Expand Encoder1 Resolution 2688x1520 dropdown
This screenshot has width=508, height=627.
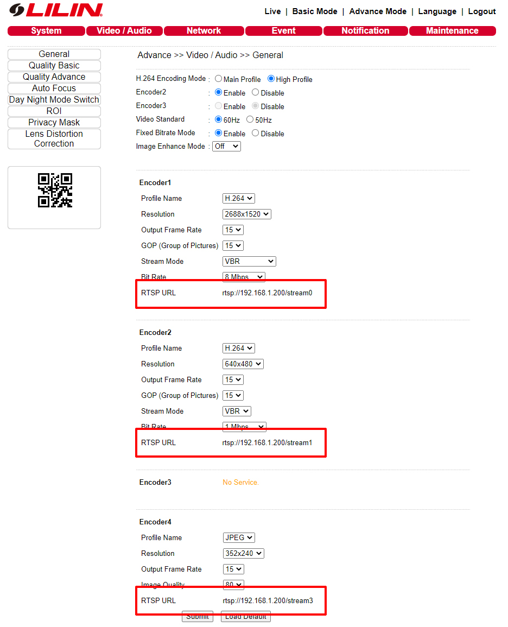(246, 214)
